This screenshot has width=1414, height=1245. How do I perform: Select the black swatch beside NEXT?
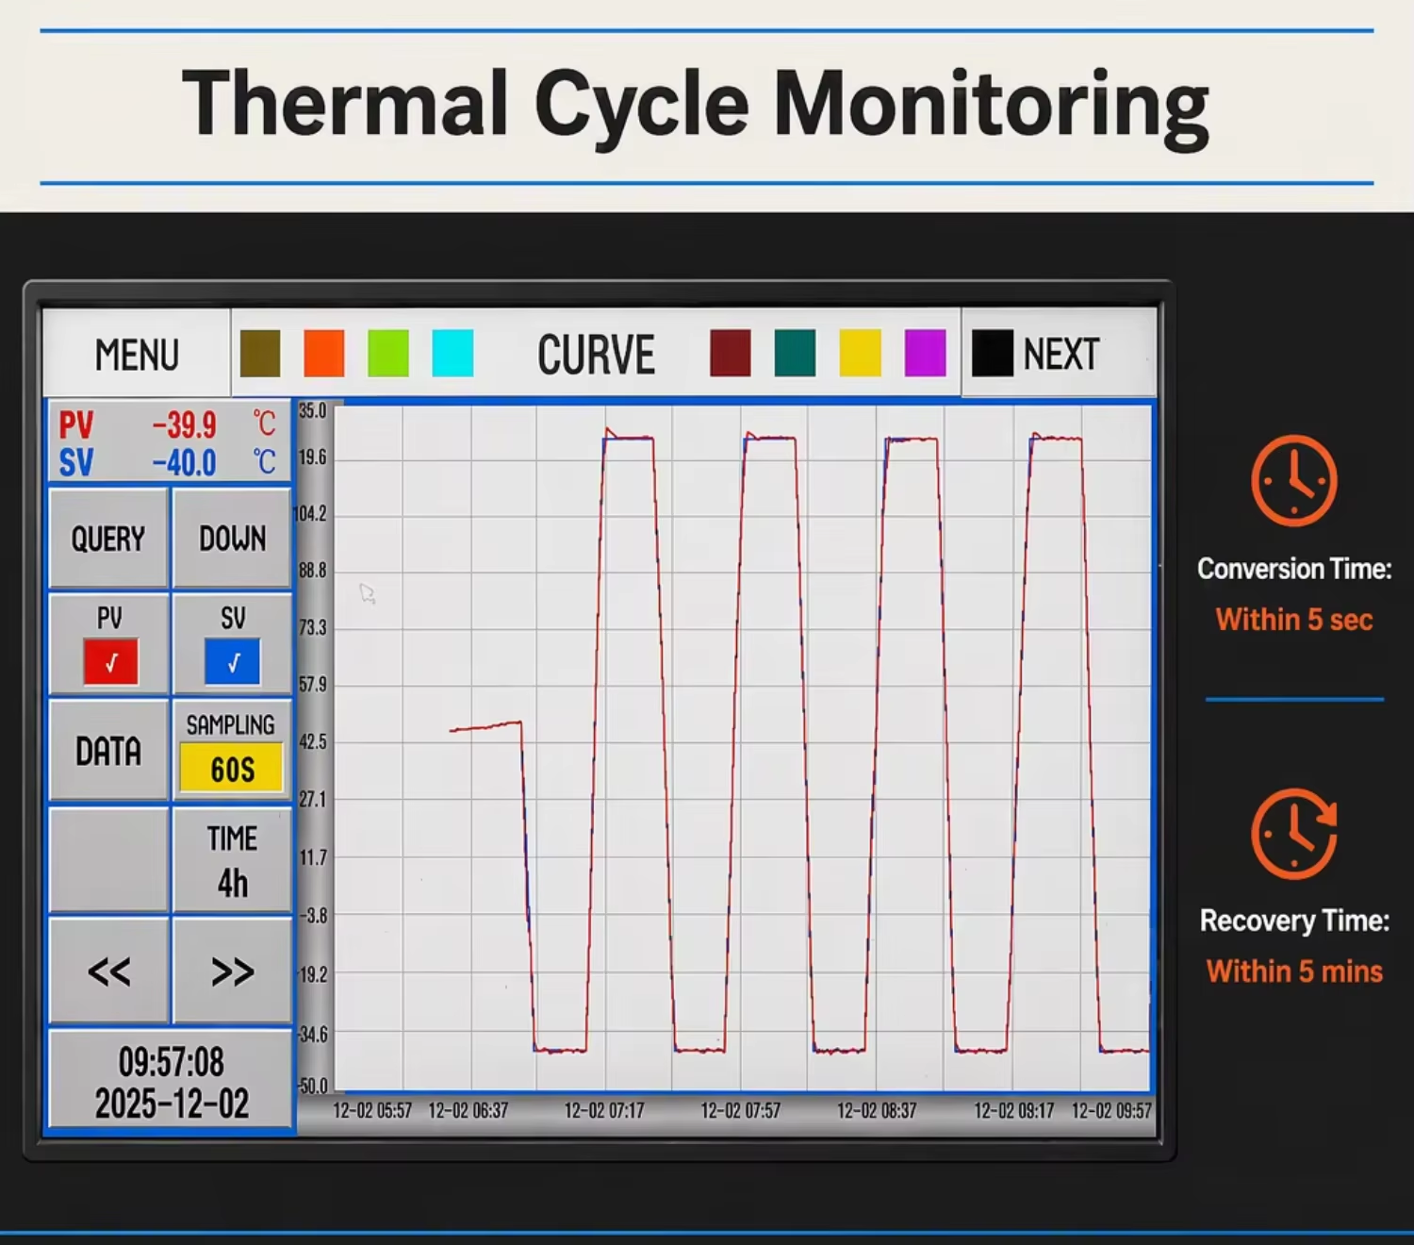(x=992, y=354)
